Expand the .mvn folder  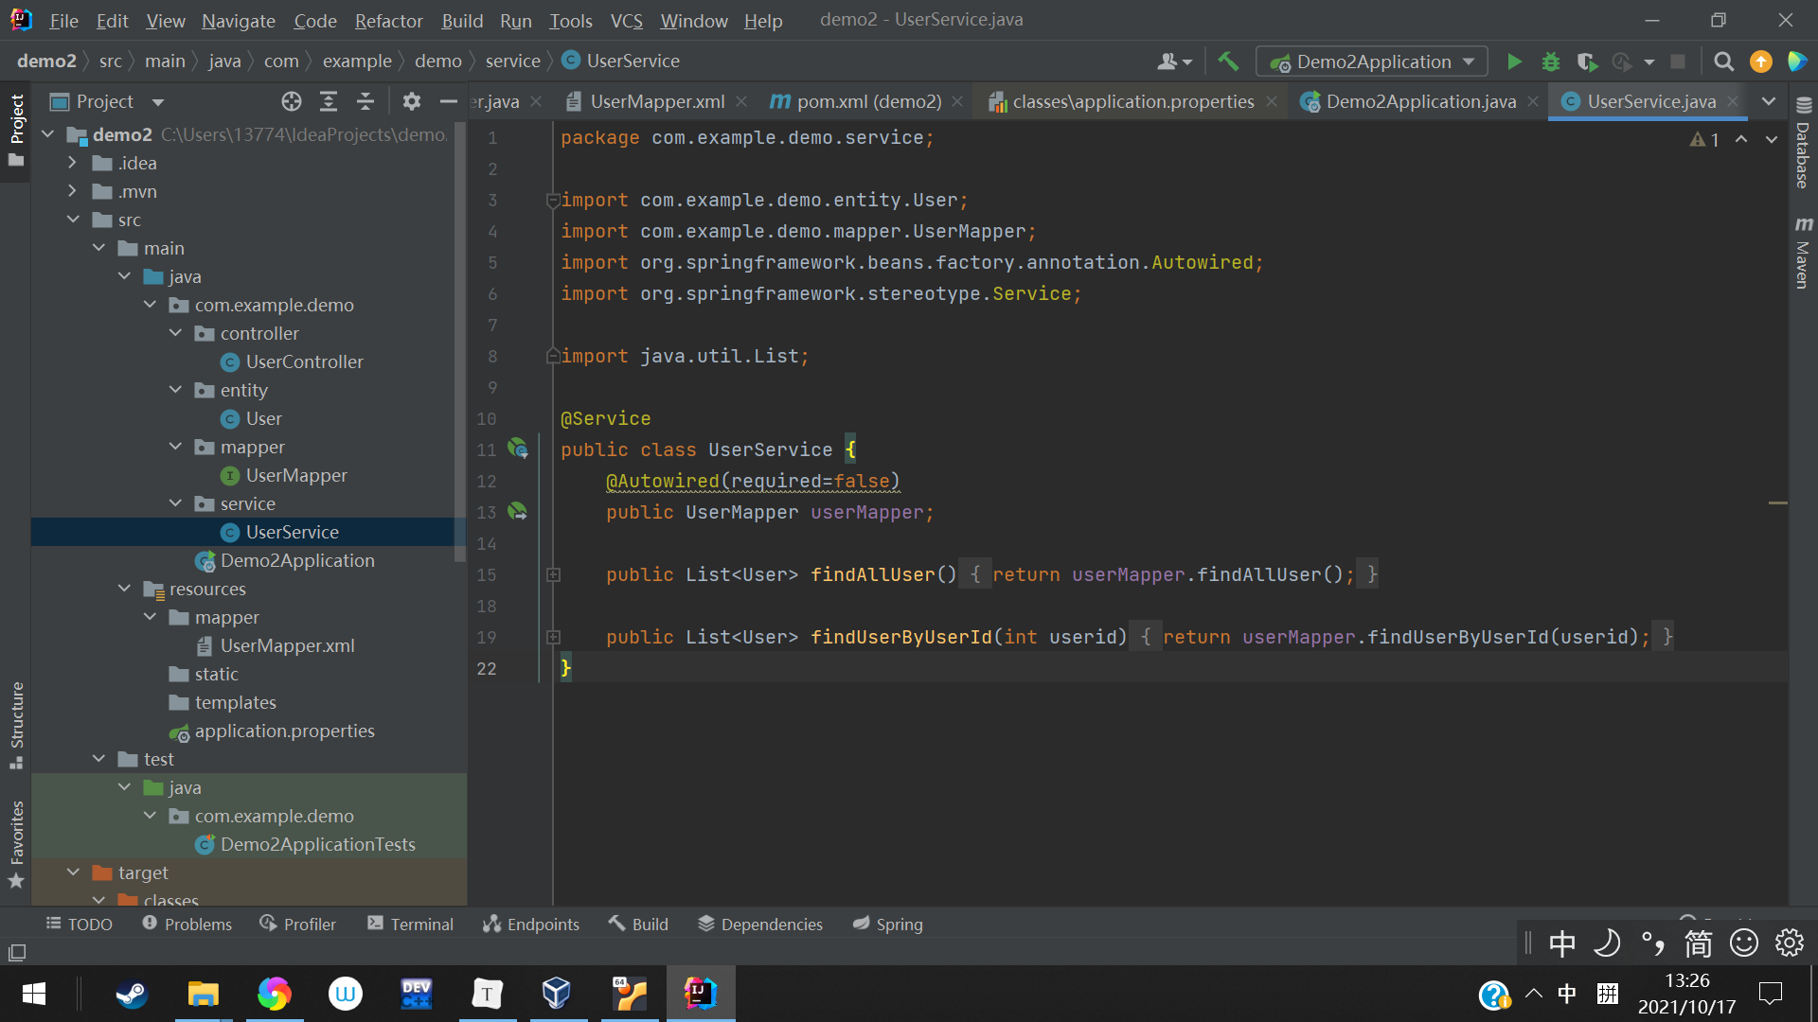[x=72, y=191]
